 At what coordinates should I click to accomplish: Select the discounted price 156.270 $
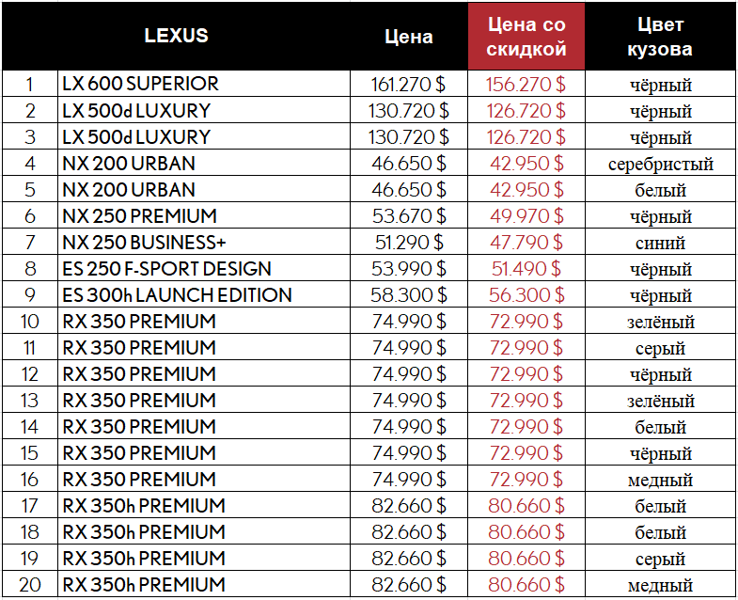pyautogui.click(x=526, y=84)
